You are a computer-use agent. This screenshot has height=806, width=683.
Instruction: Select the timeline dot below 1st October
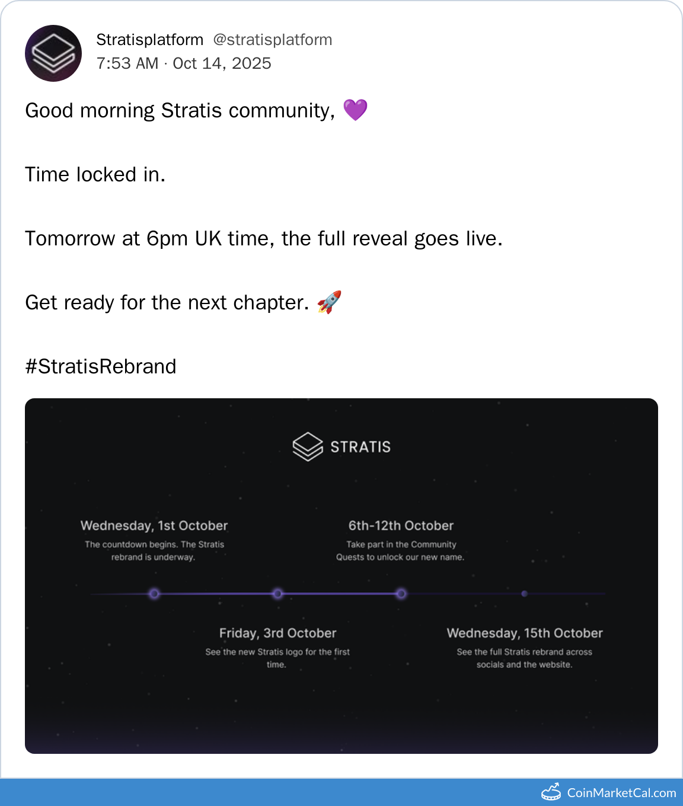point(154,593)
